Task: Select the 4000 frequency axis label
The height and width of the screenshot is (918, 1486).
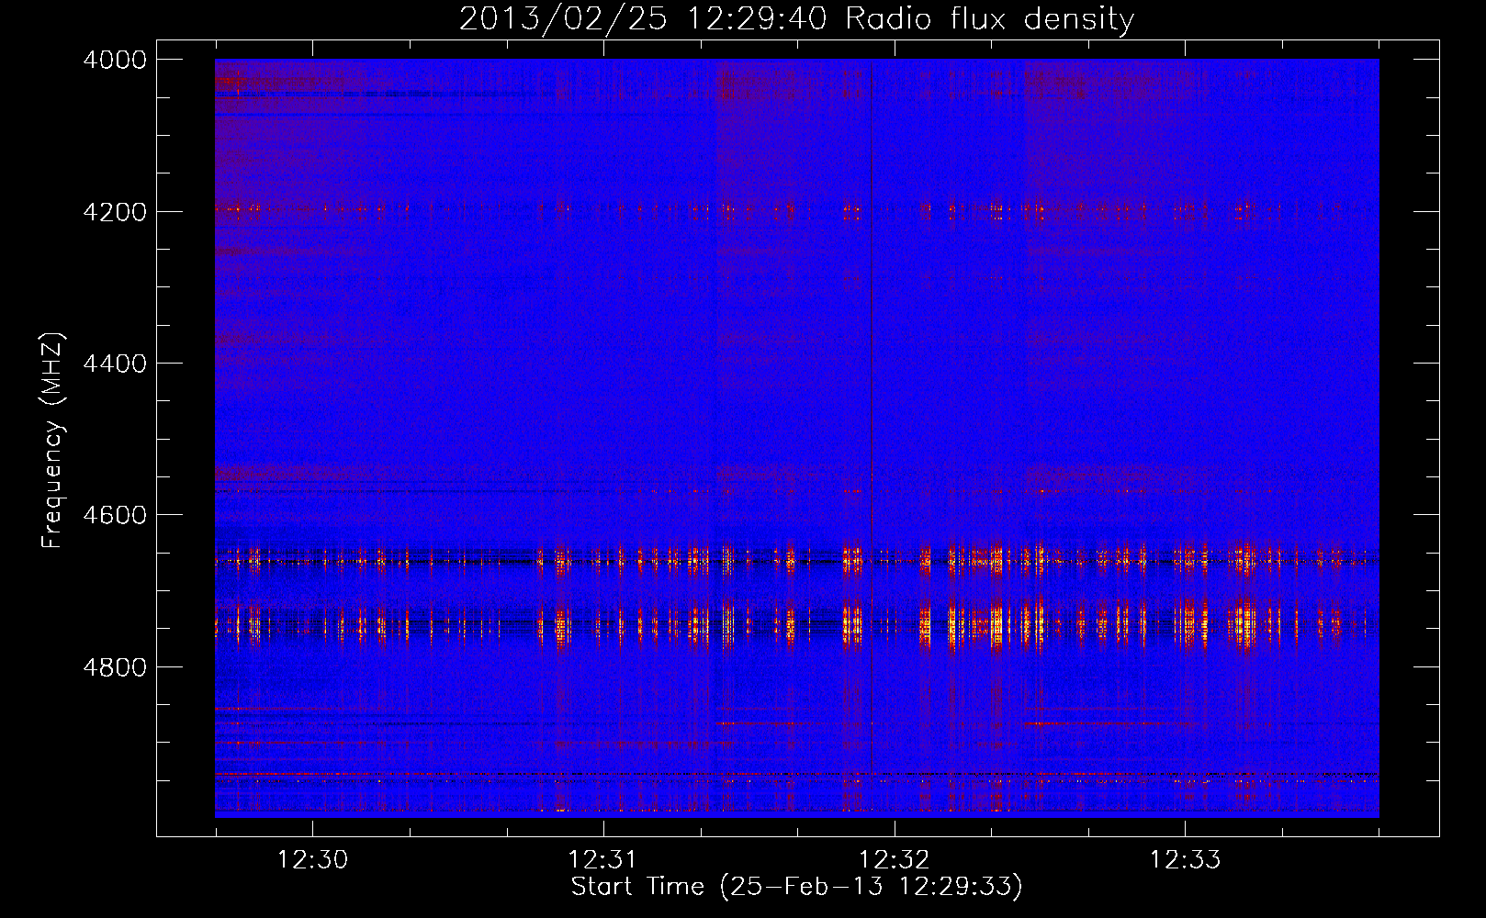Action: pyautogui.click(x=115, y=60)
